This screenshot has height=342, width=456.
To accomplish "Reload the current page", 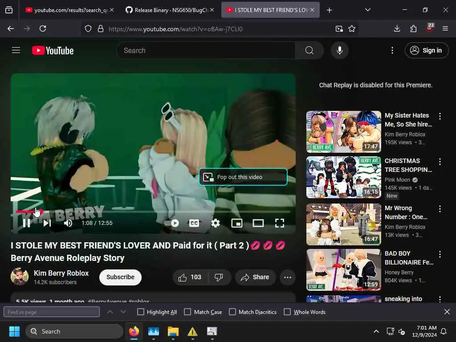I will (x=43, y=28).
